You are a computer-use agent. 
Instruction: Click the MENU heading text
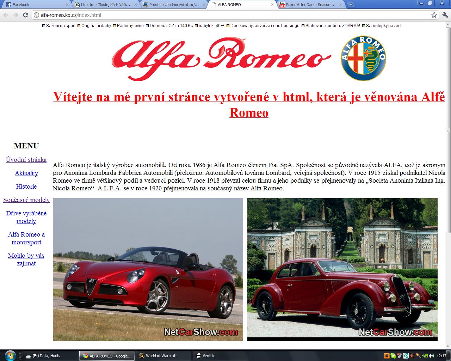(x=26, y=146)
